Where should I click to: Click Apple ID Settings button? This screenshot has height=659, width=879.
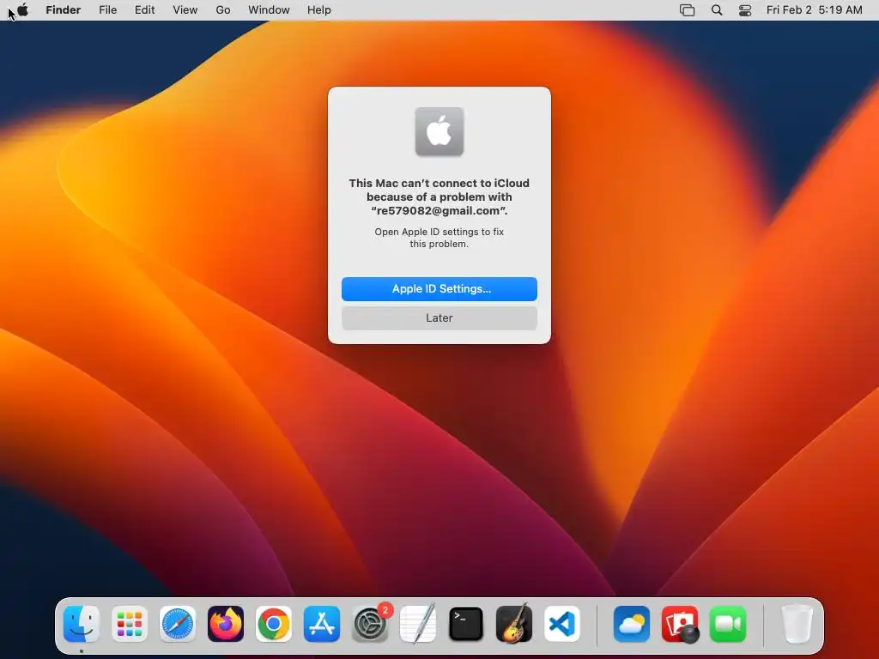coord(439,289)
